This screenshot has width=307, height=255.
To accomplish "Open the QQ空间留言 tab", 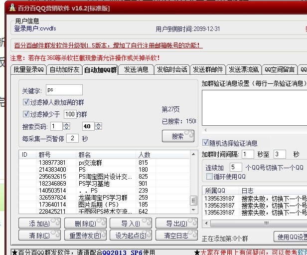I will (280, 69).
